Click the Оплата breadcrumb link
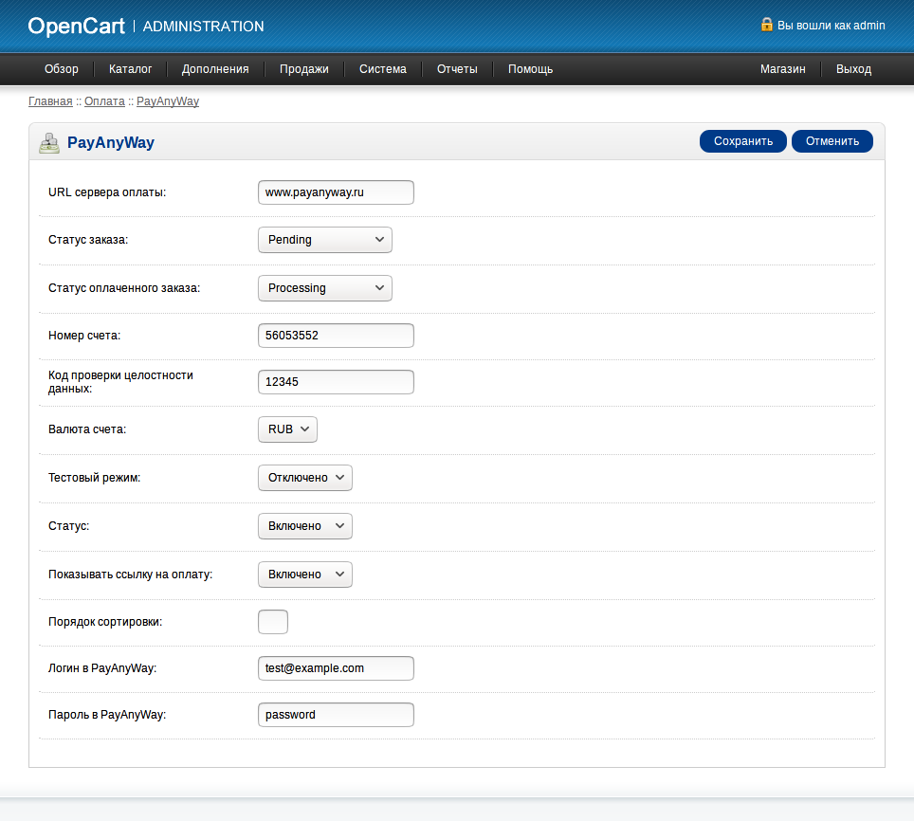Screen dimensions: 914x821 [104, 101]
